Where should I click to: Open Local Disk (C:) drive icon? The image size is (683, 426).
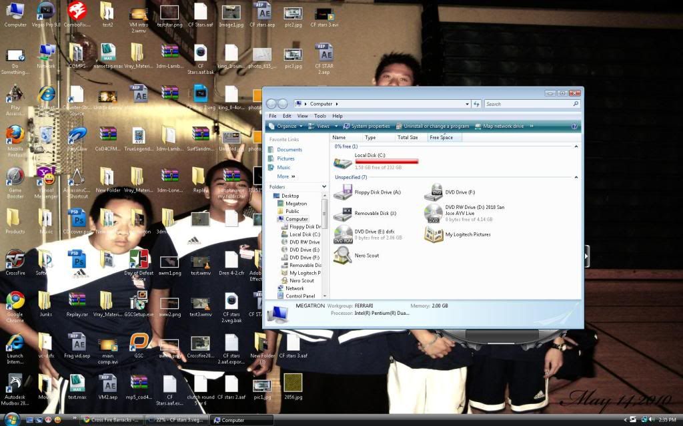click(343, 161)
